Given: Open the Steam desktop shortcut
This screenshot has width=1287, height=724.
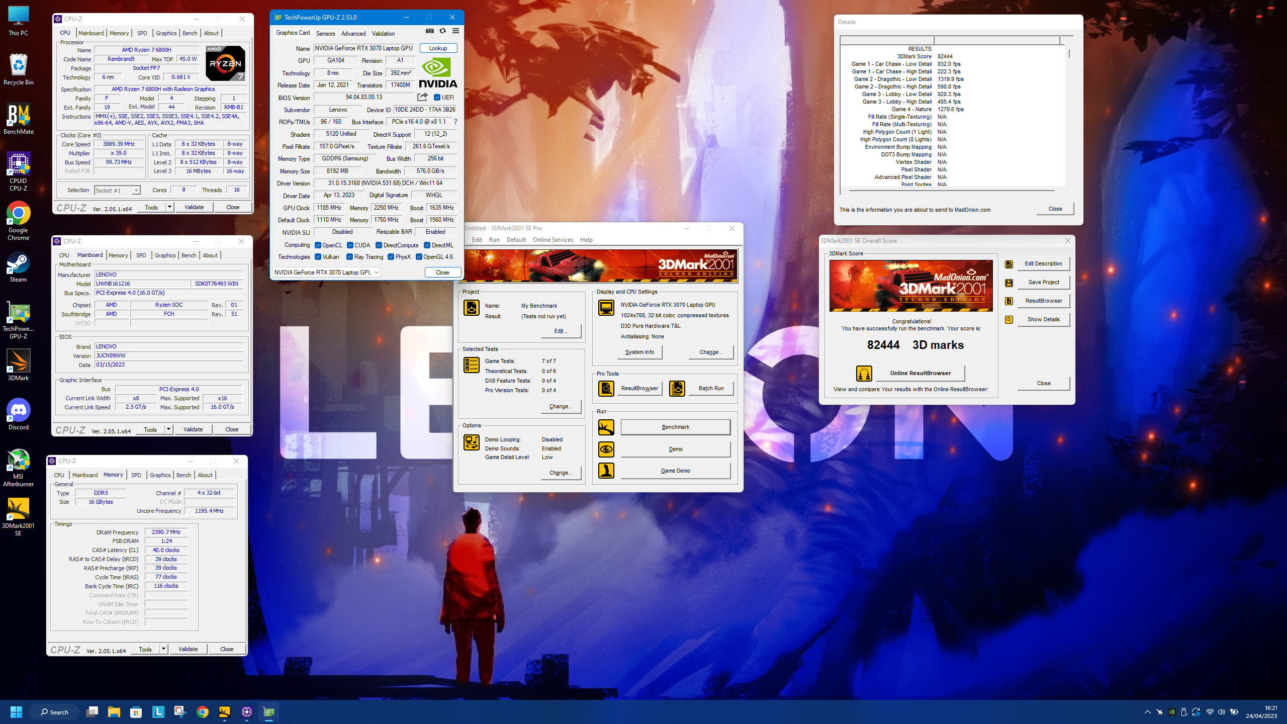Looking at the screenshot, I should pyautogui.click(x=19, y=267).
